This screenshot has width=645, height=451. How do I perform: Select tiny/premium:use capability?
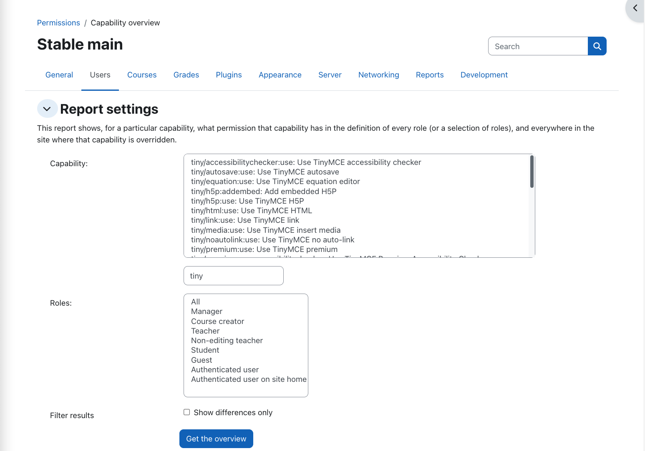264,249
